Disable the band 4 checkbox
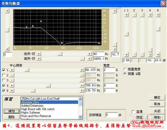This screenshot has width=167, height=130. [3, 86]
